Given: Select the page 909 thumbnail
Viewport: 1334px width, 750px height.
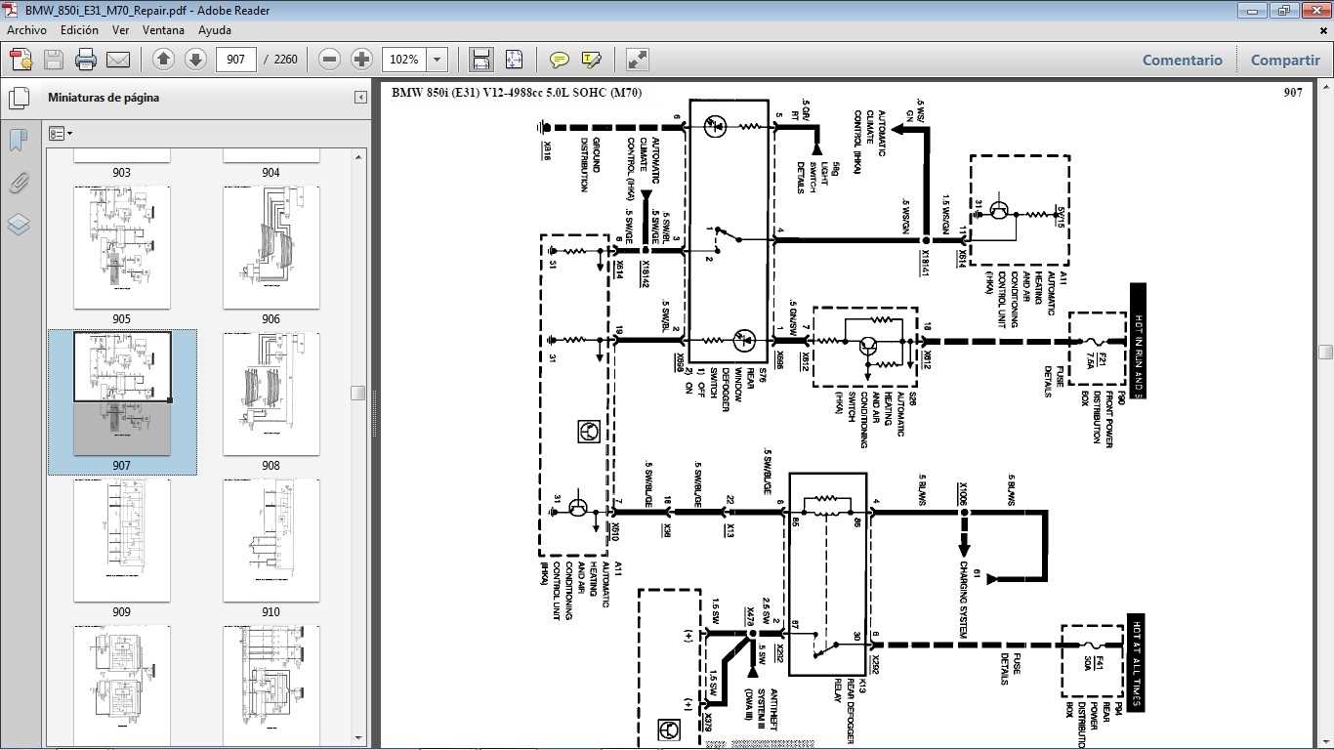Looking at the screenshot, I should click(x=122, y=540).
